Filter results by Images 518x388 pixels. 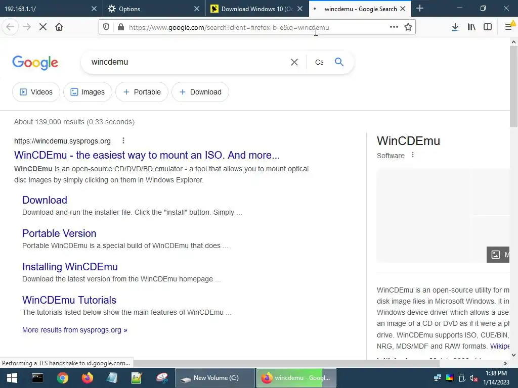pos(88,92)
